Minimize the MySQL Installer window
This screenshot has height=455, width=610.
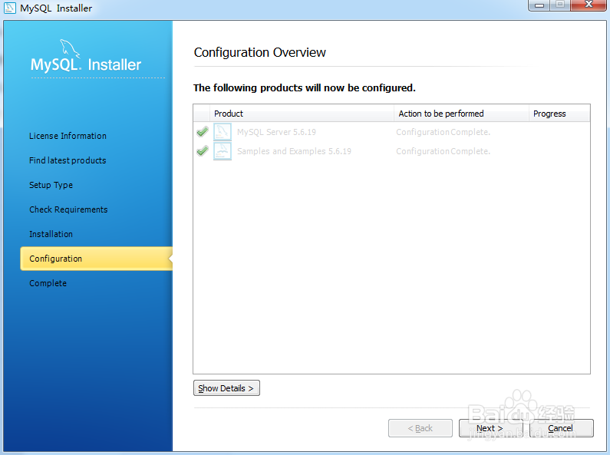539,5
